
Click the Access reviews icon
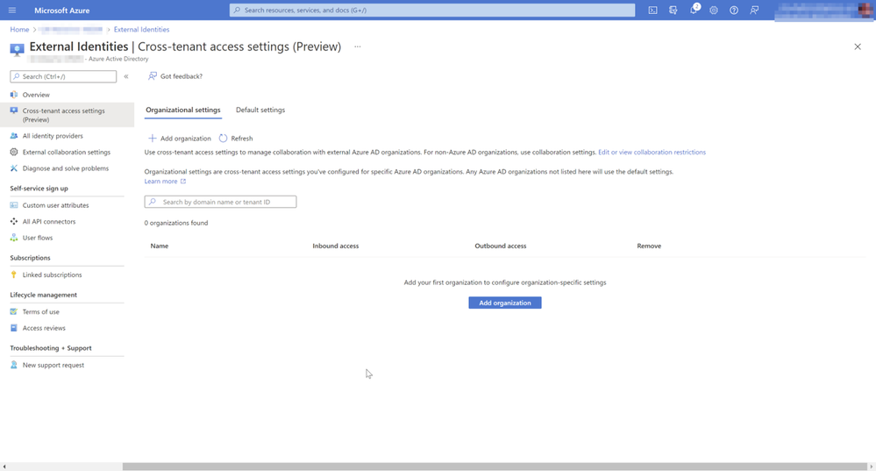tap(14, 328)
